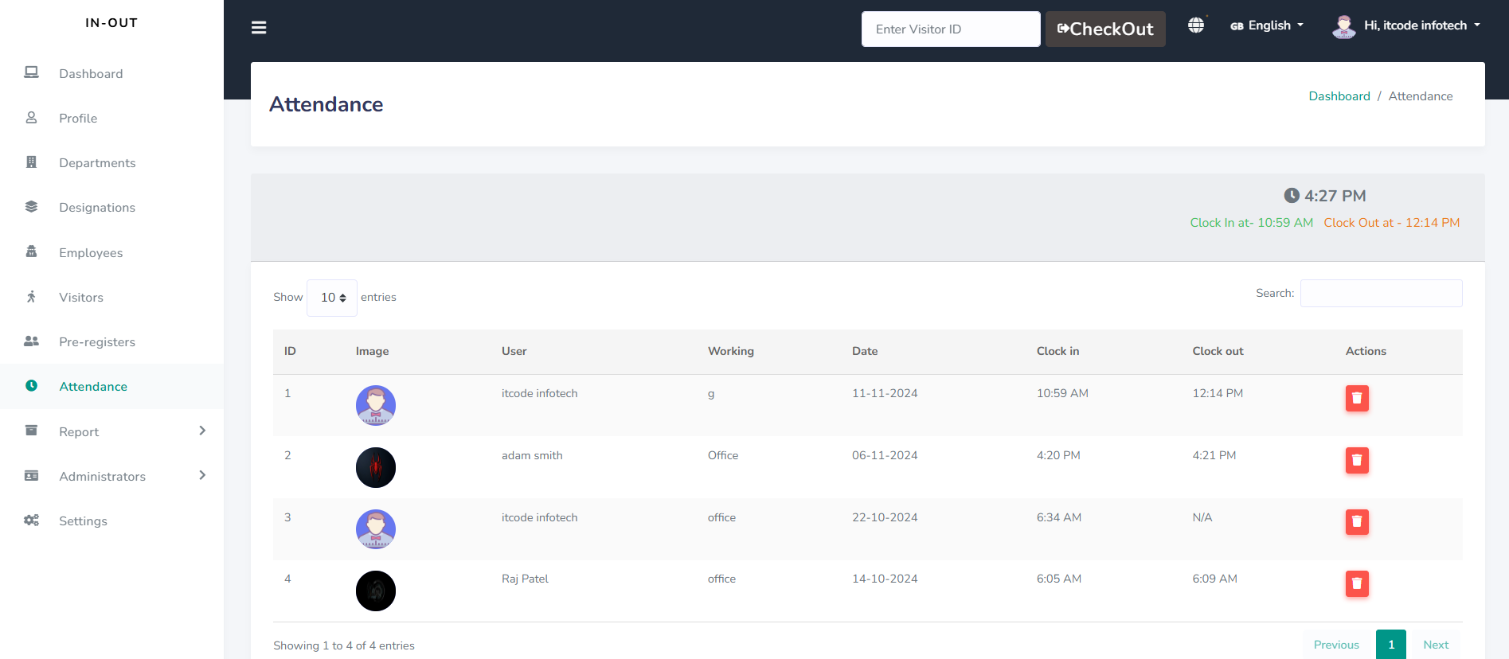Click the Designations layers icon
1509x659 pixels.
coord(31,207)
